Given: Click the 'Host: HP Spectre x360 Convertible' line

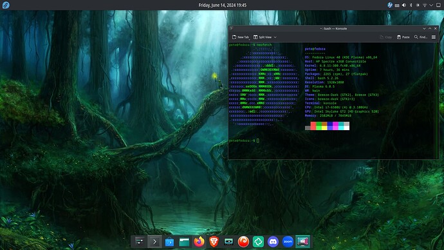Looking at the screenshot, I should pyautogui.click(x=335, y=61).
